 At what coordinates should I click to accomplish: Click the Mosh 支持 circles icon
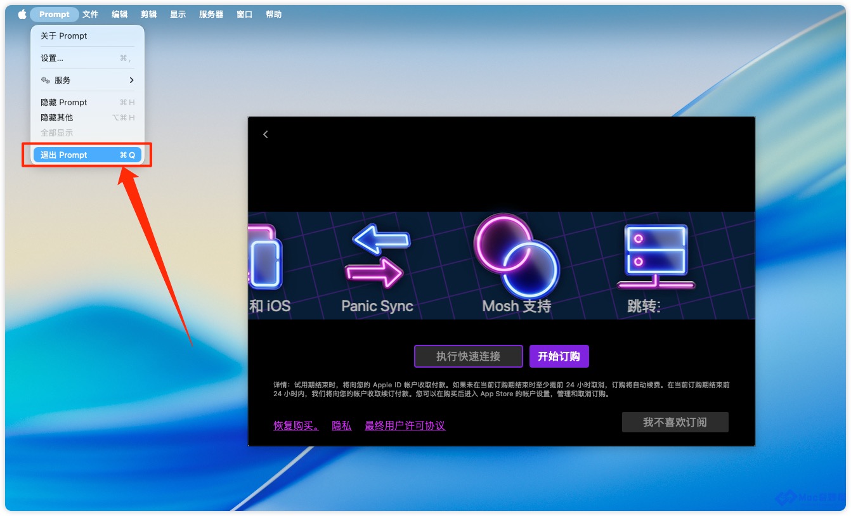point(517,255)
